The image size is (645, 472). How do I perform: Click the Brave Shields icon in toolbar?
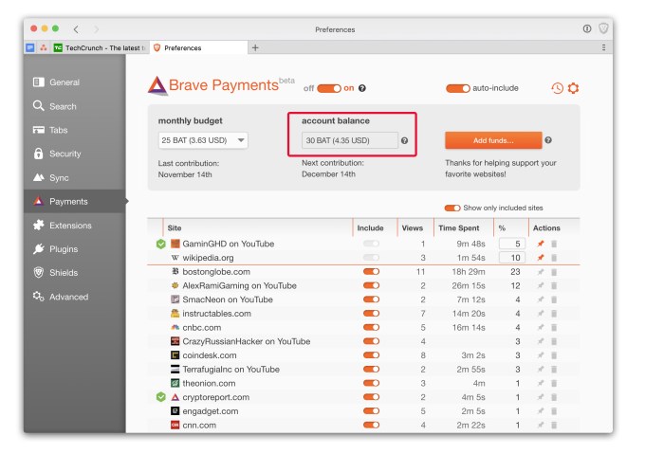603,28
